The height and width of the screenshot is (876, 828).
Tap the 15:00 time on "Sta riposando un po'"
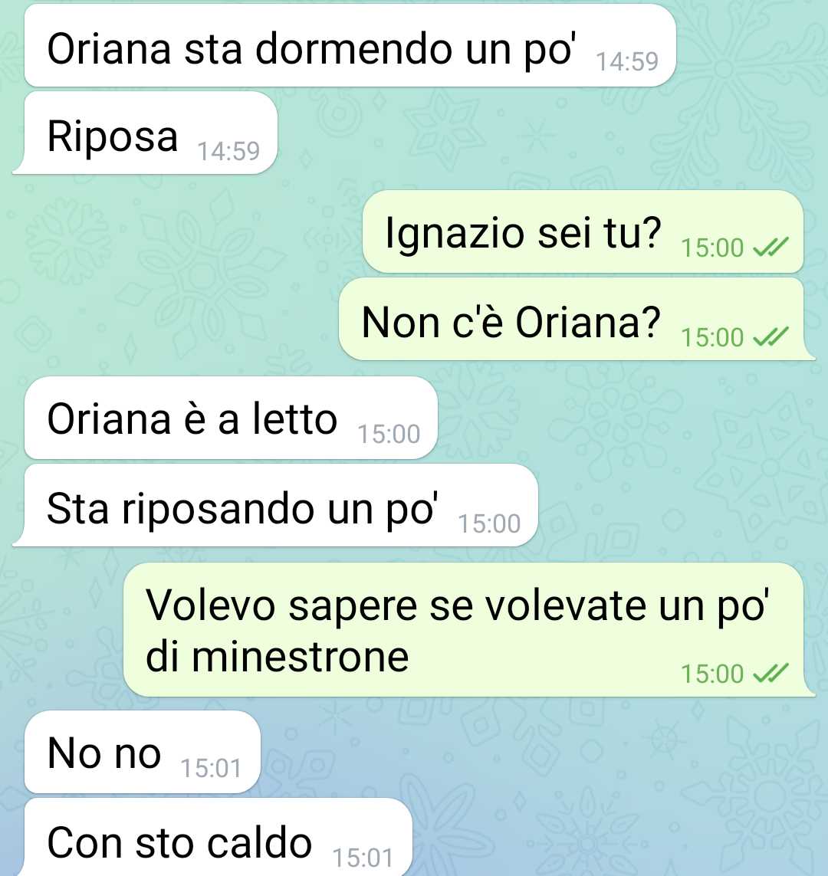(x=489, y=523)
